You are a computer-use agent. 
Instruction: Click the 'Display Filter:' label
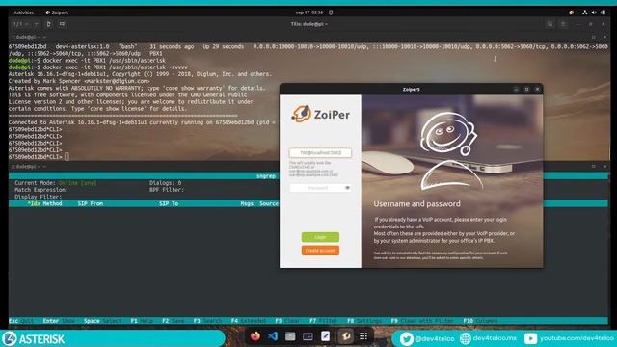(x=39, y=197)
